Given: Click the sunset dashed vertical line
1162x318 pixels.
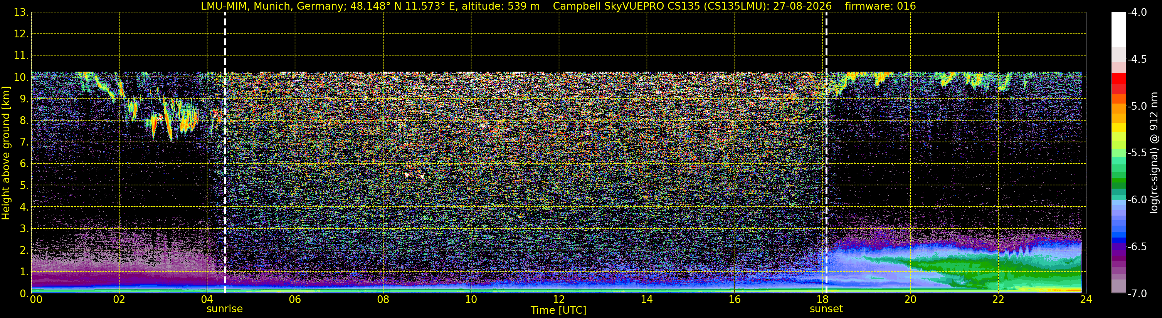Looking at the screenshot, I should click(x=826, y=153).
